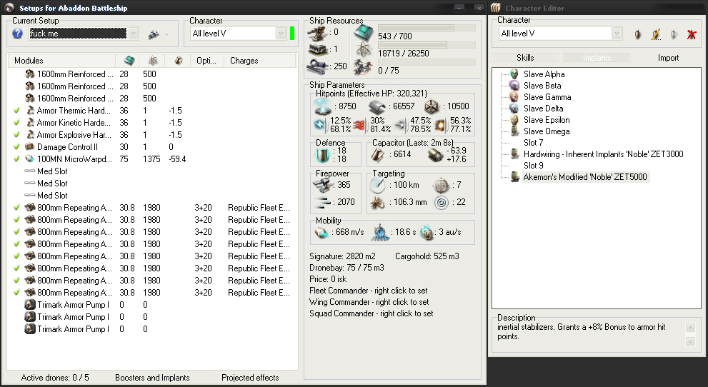Open the Current Setup name dropdown
This screenshot has width=708, height=387.
point(133,34)
